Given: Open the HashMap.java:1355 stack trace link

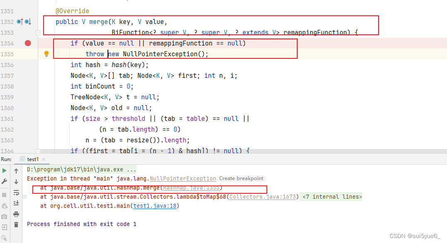Looking at the screenshot, I should (x=191, y=188).
